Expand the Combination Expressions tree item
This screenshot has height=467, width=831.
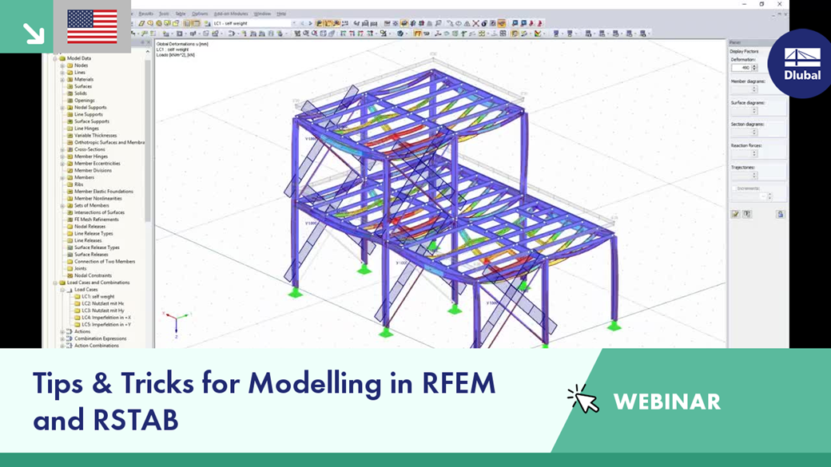pos(62,338)
